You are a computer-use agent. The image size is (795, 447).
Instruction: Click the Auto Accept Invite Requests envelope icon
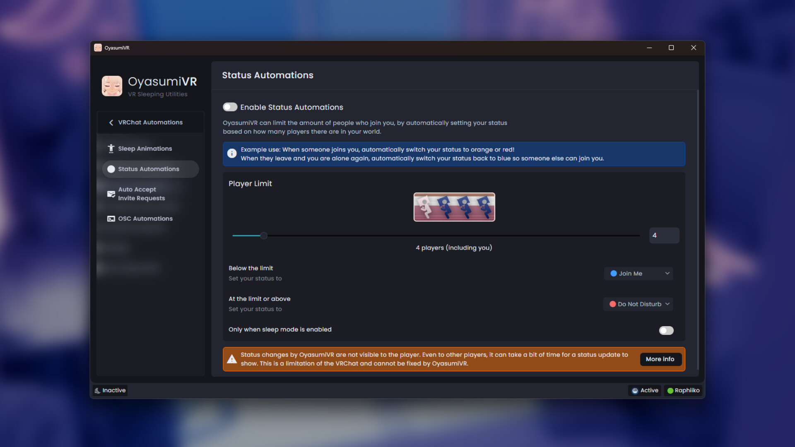(x=111, y=194)
